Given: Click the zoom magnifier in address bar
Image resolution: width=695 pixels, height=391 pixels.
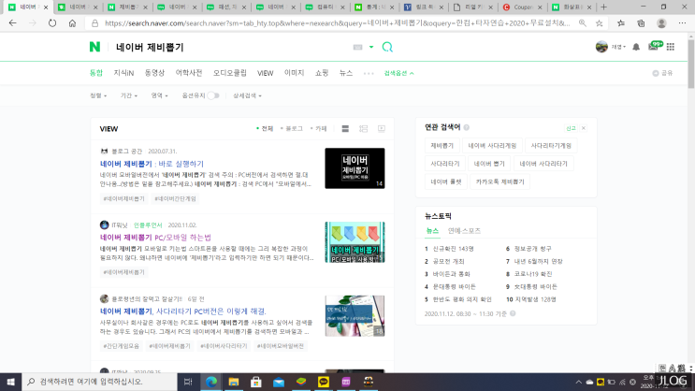Looking at the screenshot, I should point(583,23).
